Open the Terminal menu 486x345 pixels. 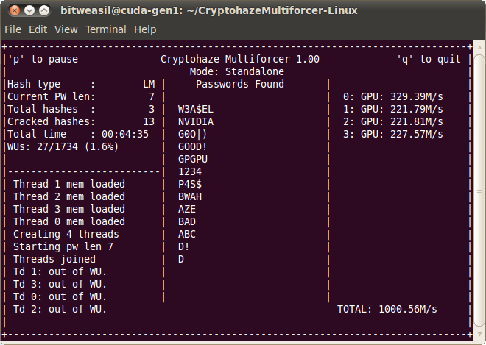105,29
